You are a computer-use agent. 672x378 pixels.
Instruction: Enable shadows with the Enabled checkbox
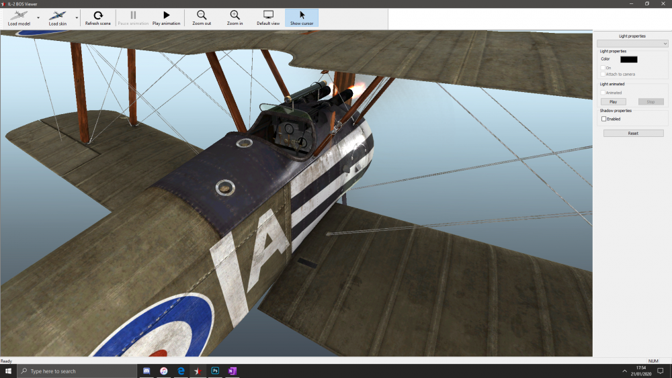pyautogui.click(x=604, y=119)
